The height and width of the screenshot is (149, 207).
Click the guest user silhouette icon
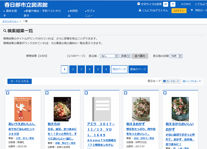[140, 10]
